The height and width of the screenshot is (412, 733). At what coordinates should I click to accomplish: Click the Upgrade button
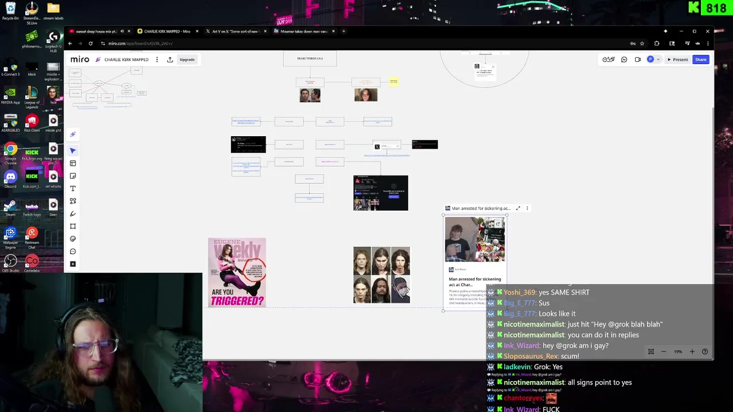point(187,60)
